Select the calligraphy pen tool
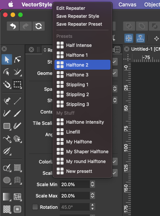 coord(17,126)
